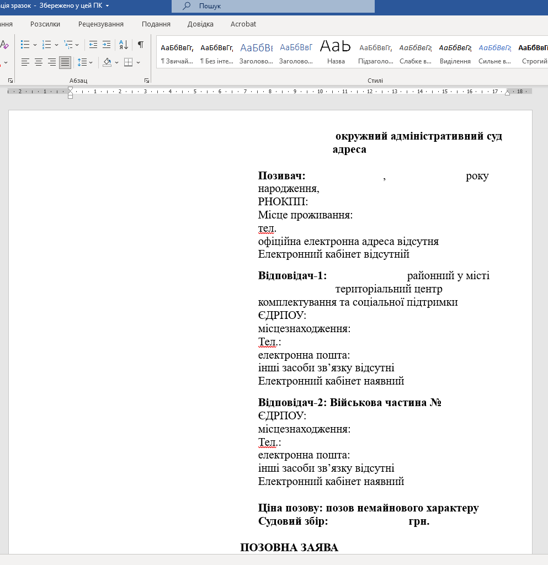The height and width of the screenshot is (565, 548).
Task: Click the 'Стилі' group label
Action: [x=375, y=81]
